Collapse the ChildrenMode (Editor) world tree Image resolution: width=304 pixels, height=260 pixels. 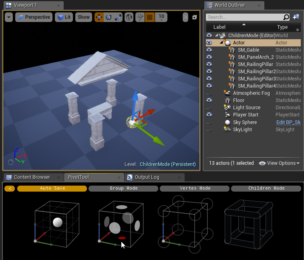216,36
